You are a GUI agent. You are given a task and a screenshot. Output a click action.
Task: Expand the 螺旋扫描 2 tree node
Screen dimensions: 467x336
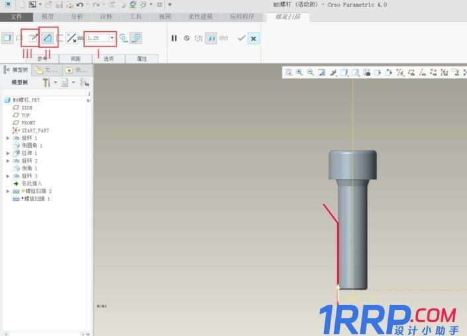[x=8, y=191]
